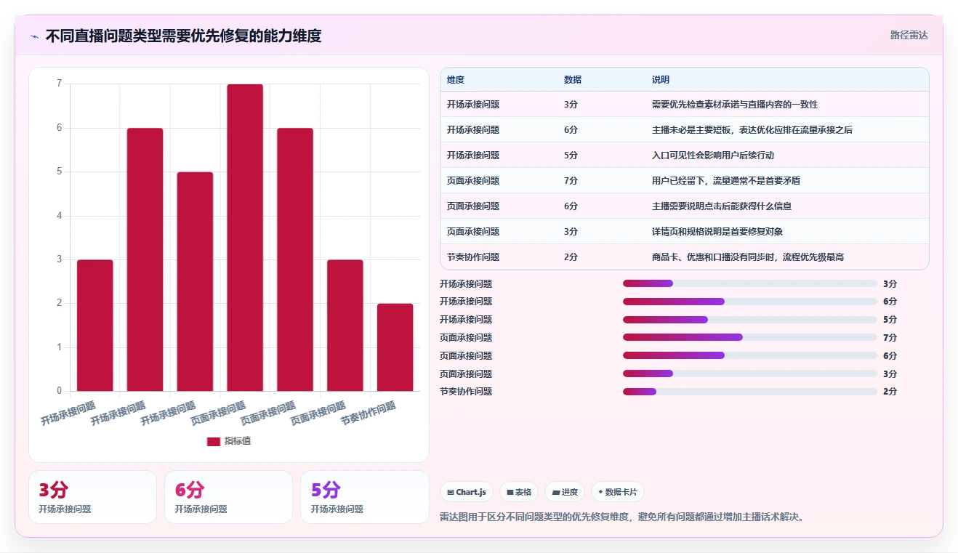958x553 pixels.
Task: Click the y-axis tick label 4
Action: tap(60, 216)
